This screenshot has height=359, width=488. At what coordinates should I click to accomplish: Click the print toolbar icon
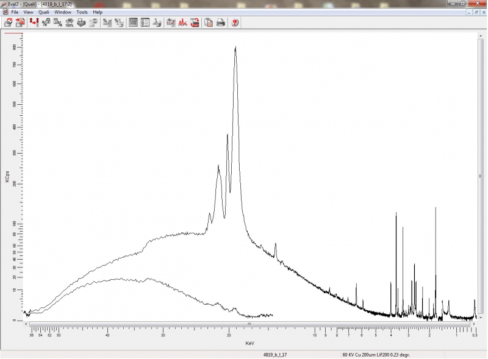pos(221,23)
